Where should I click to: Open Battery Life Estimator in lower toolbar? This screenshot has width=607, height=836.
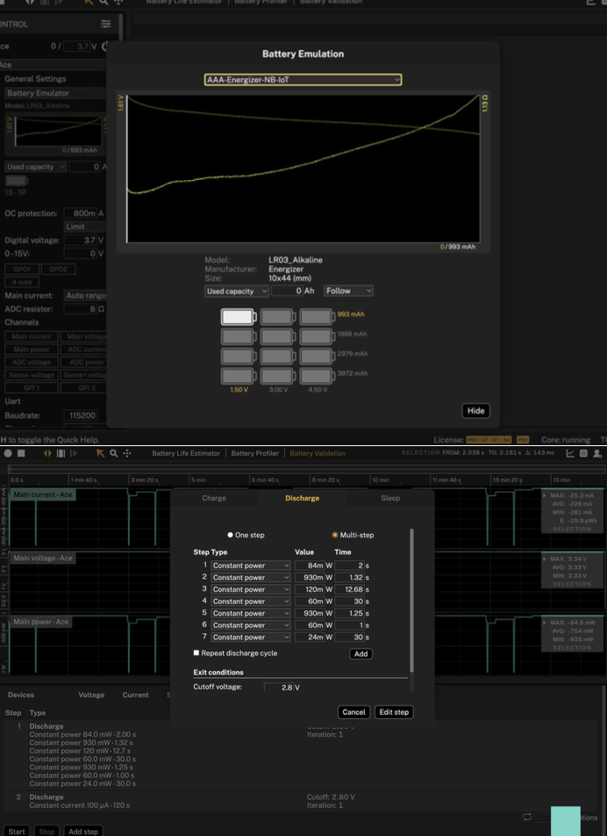click(186, 453)
